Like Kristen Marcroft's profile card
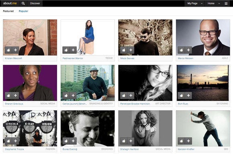 pos(8,50)
